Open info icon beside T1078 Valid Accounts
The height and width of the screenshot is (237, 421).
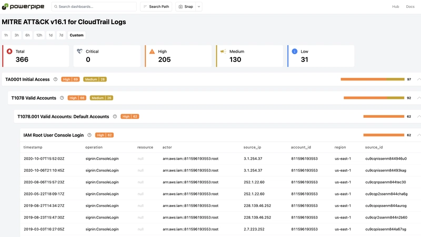pyautogui.click(x=62, y=98)
